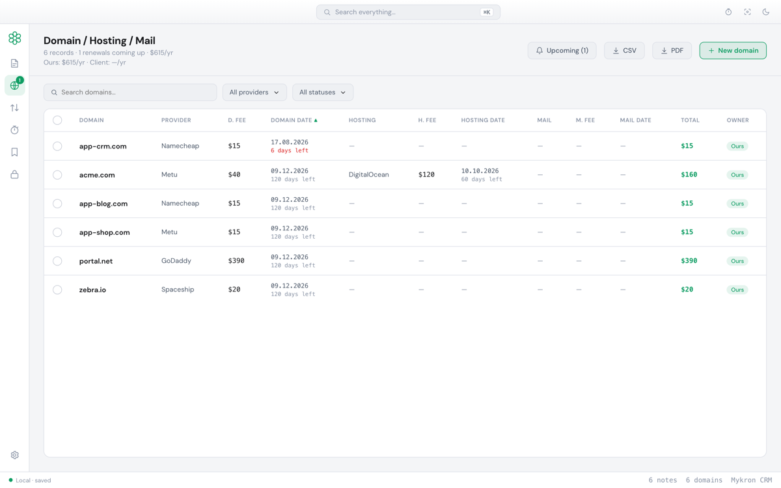Open acme.com domain entry
This screenshot has height=488, width=781.
(x=97, y=175)
